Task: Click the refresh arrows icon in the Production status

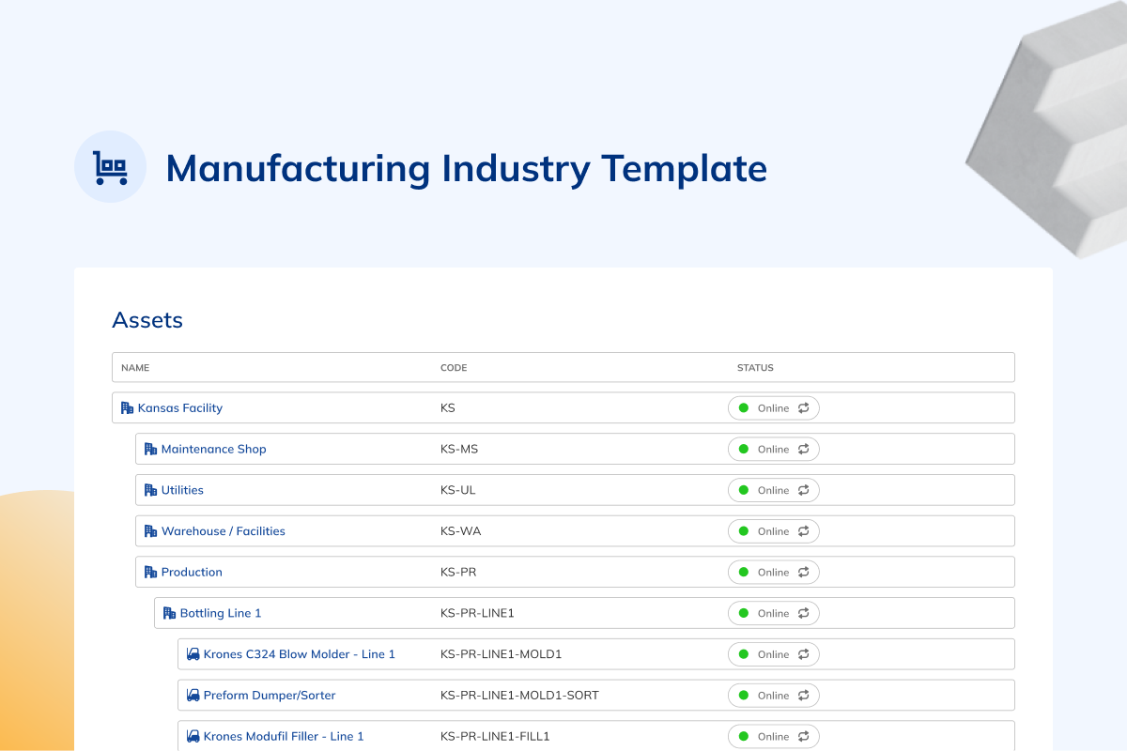Action: [x=804, y=572]
